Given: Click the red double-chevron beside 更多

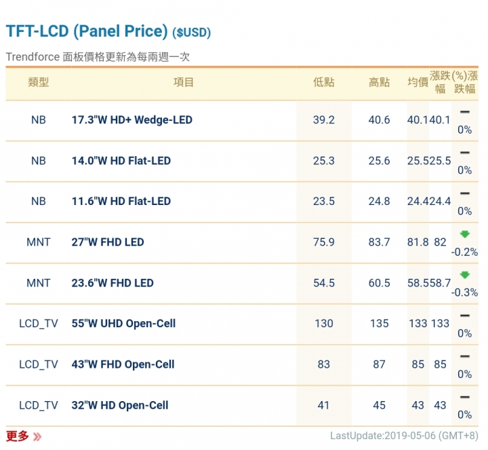Looking at the screenshot, I should (37, 436).
